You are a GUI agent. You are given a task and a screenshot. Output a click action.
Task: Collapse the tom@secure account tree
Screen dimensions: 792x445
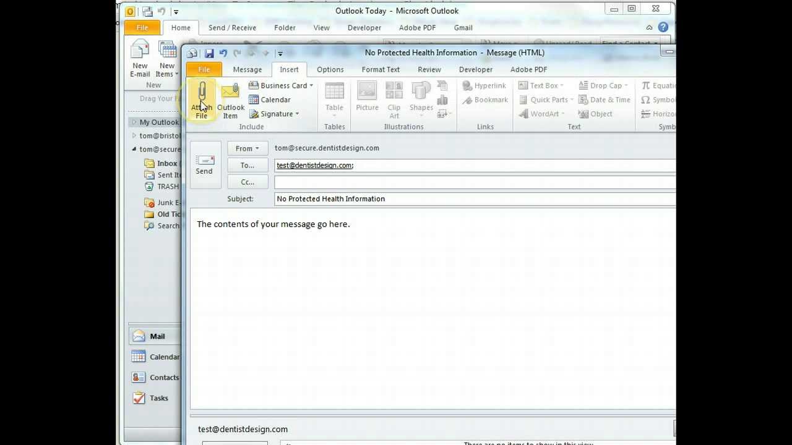[x=134, y=149]
